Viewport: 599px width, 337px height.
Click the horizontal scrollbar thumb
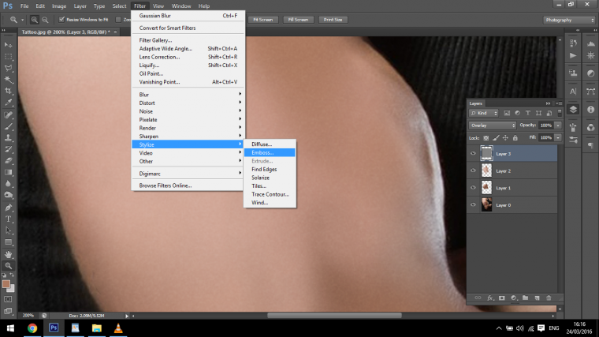334,316
